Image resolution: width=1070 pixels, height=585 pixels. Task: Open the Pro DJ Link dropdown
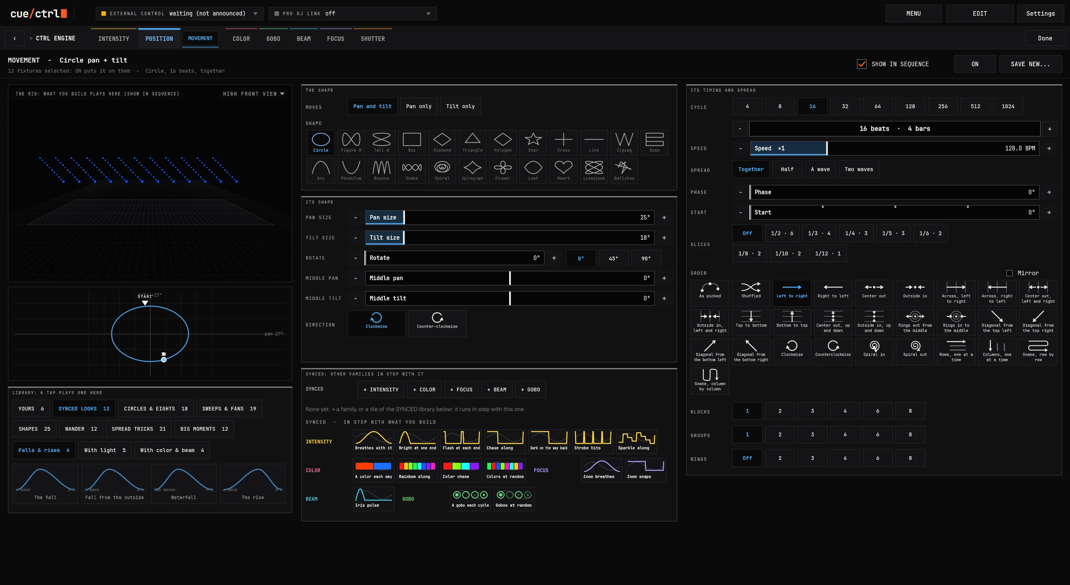point(353,13)
